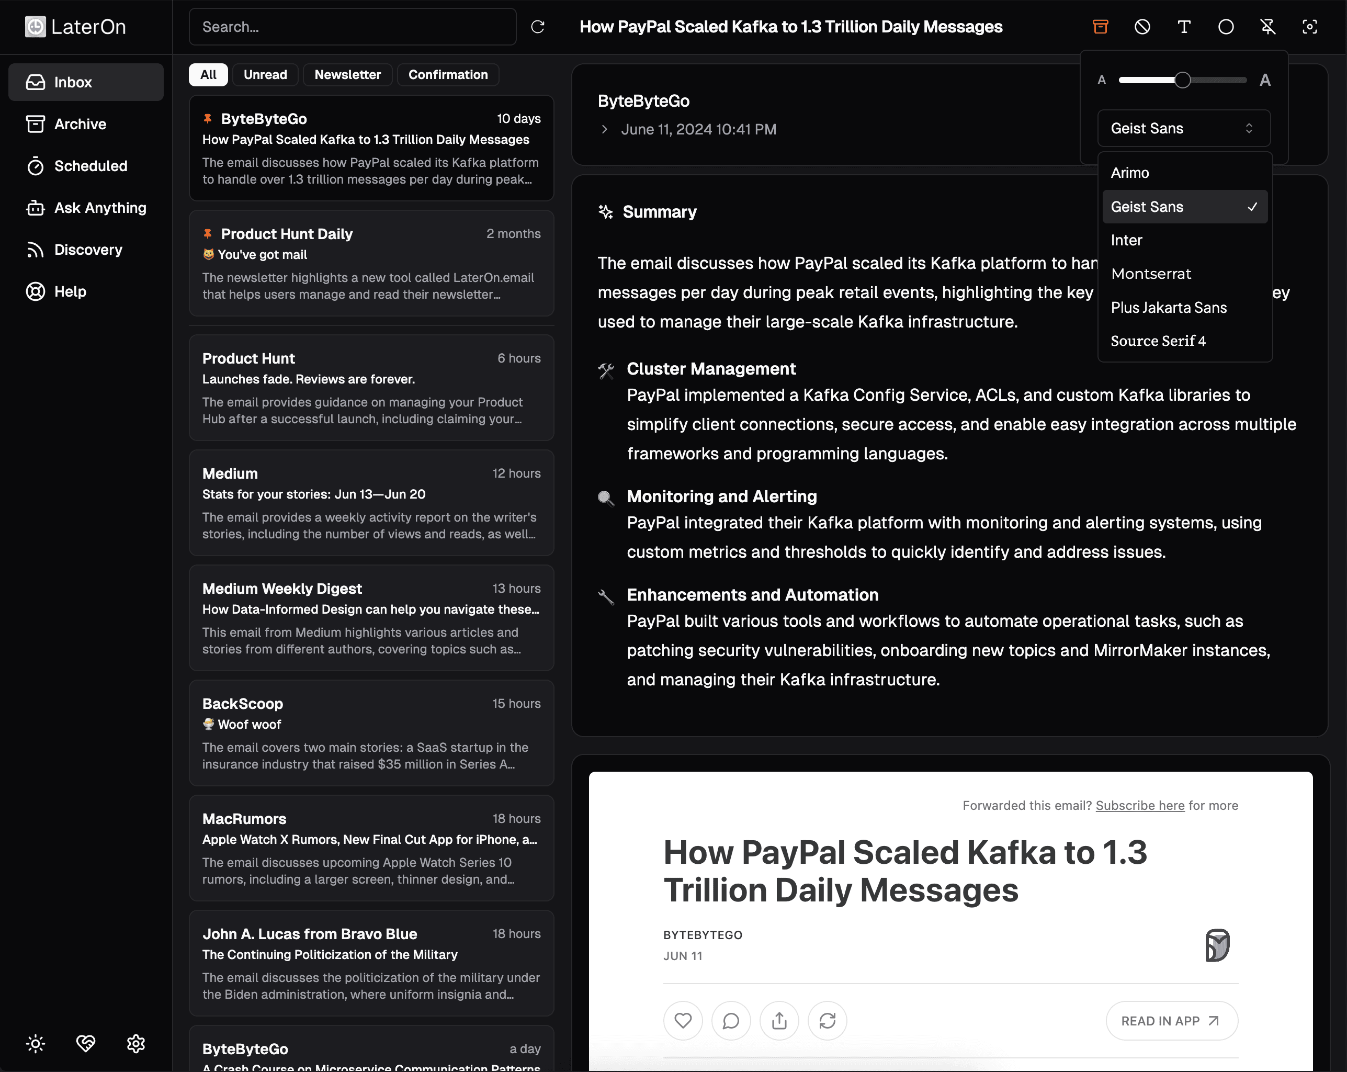Click the block/unsubscribe icon in the toolbar

point(1142,27)
